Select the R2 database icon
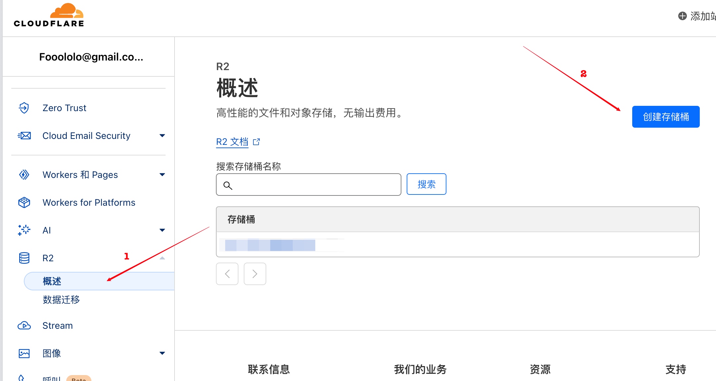The image size is (716, 381). coord(24,258)
